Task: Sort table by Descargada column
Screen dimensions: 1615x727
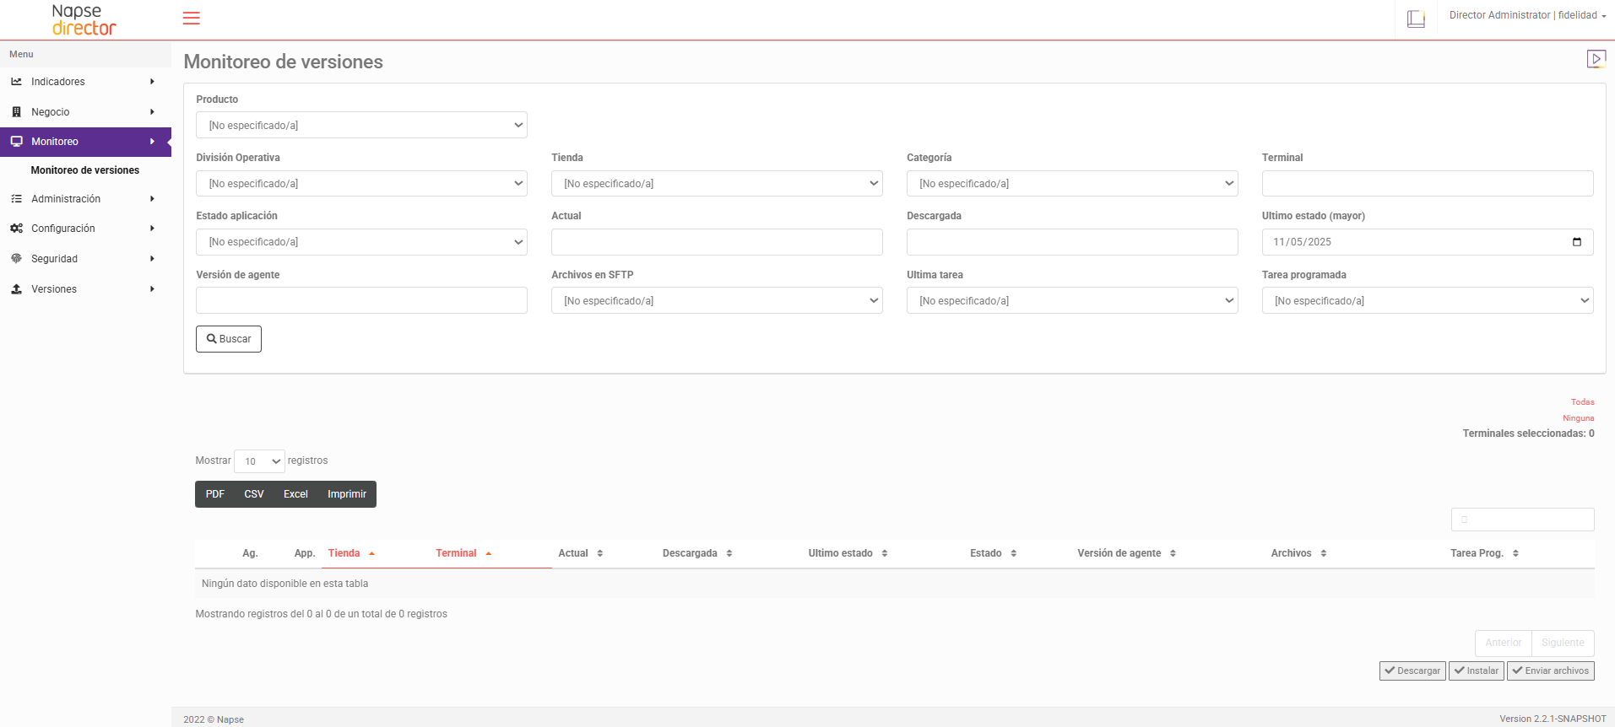Action: click(697, 553)
